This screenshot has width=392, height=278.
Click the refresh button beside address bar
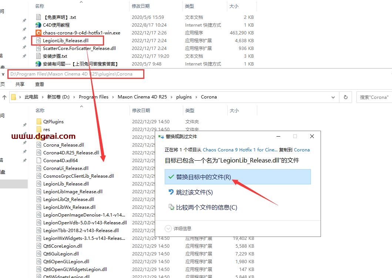click(345, 97)
